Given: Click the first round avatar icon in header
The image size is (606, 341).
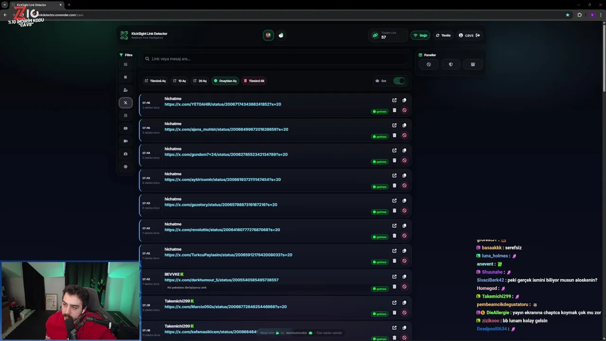Looking at the screenshot, I should pyautogui.click(x=268, y=35).
